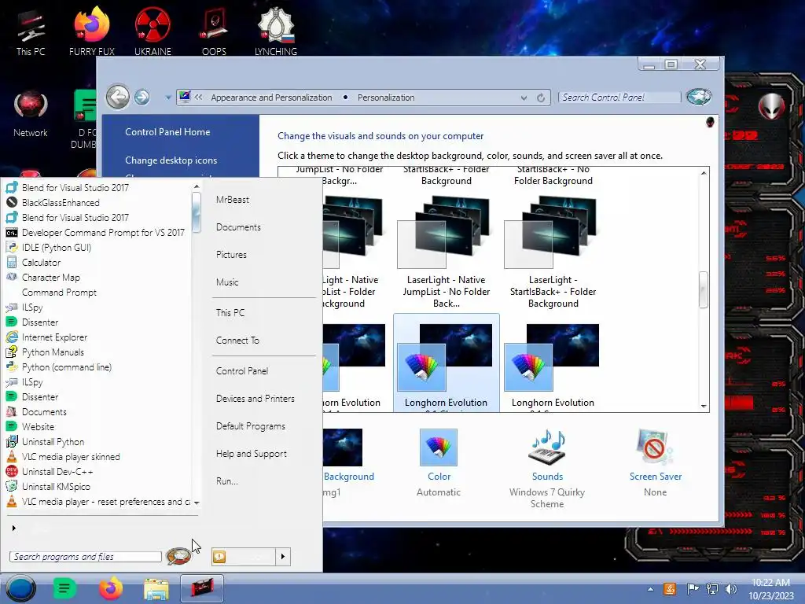Open the LYNCHING desktop icon

[x=276, y=31]
